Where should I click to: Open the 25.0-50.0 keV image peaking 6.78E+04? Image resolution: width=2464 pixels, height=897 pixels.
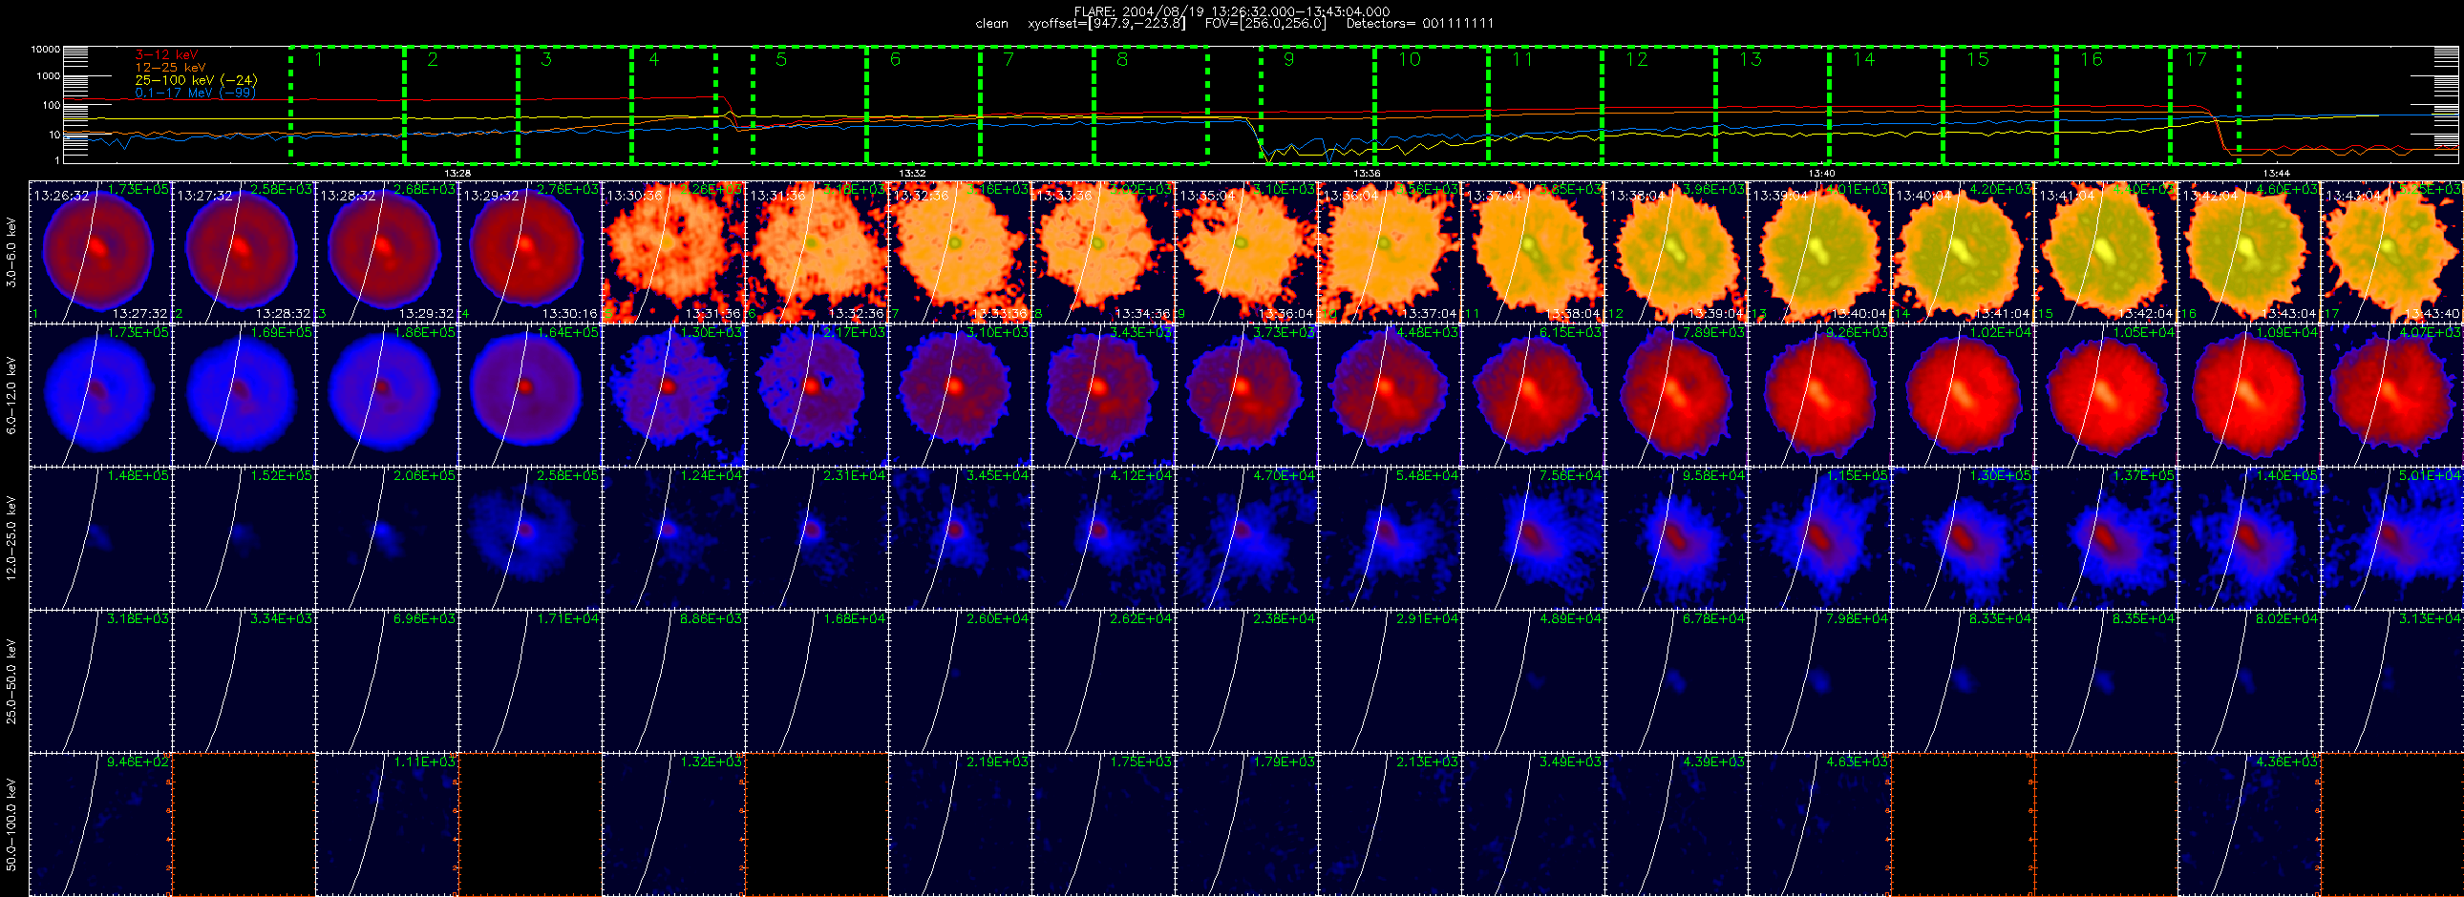click(1677, 681)
